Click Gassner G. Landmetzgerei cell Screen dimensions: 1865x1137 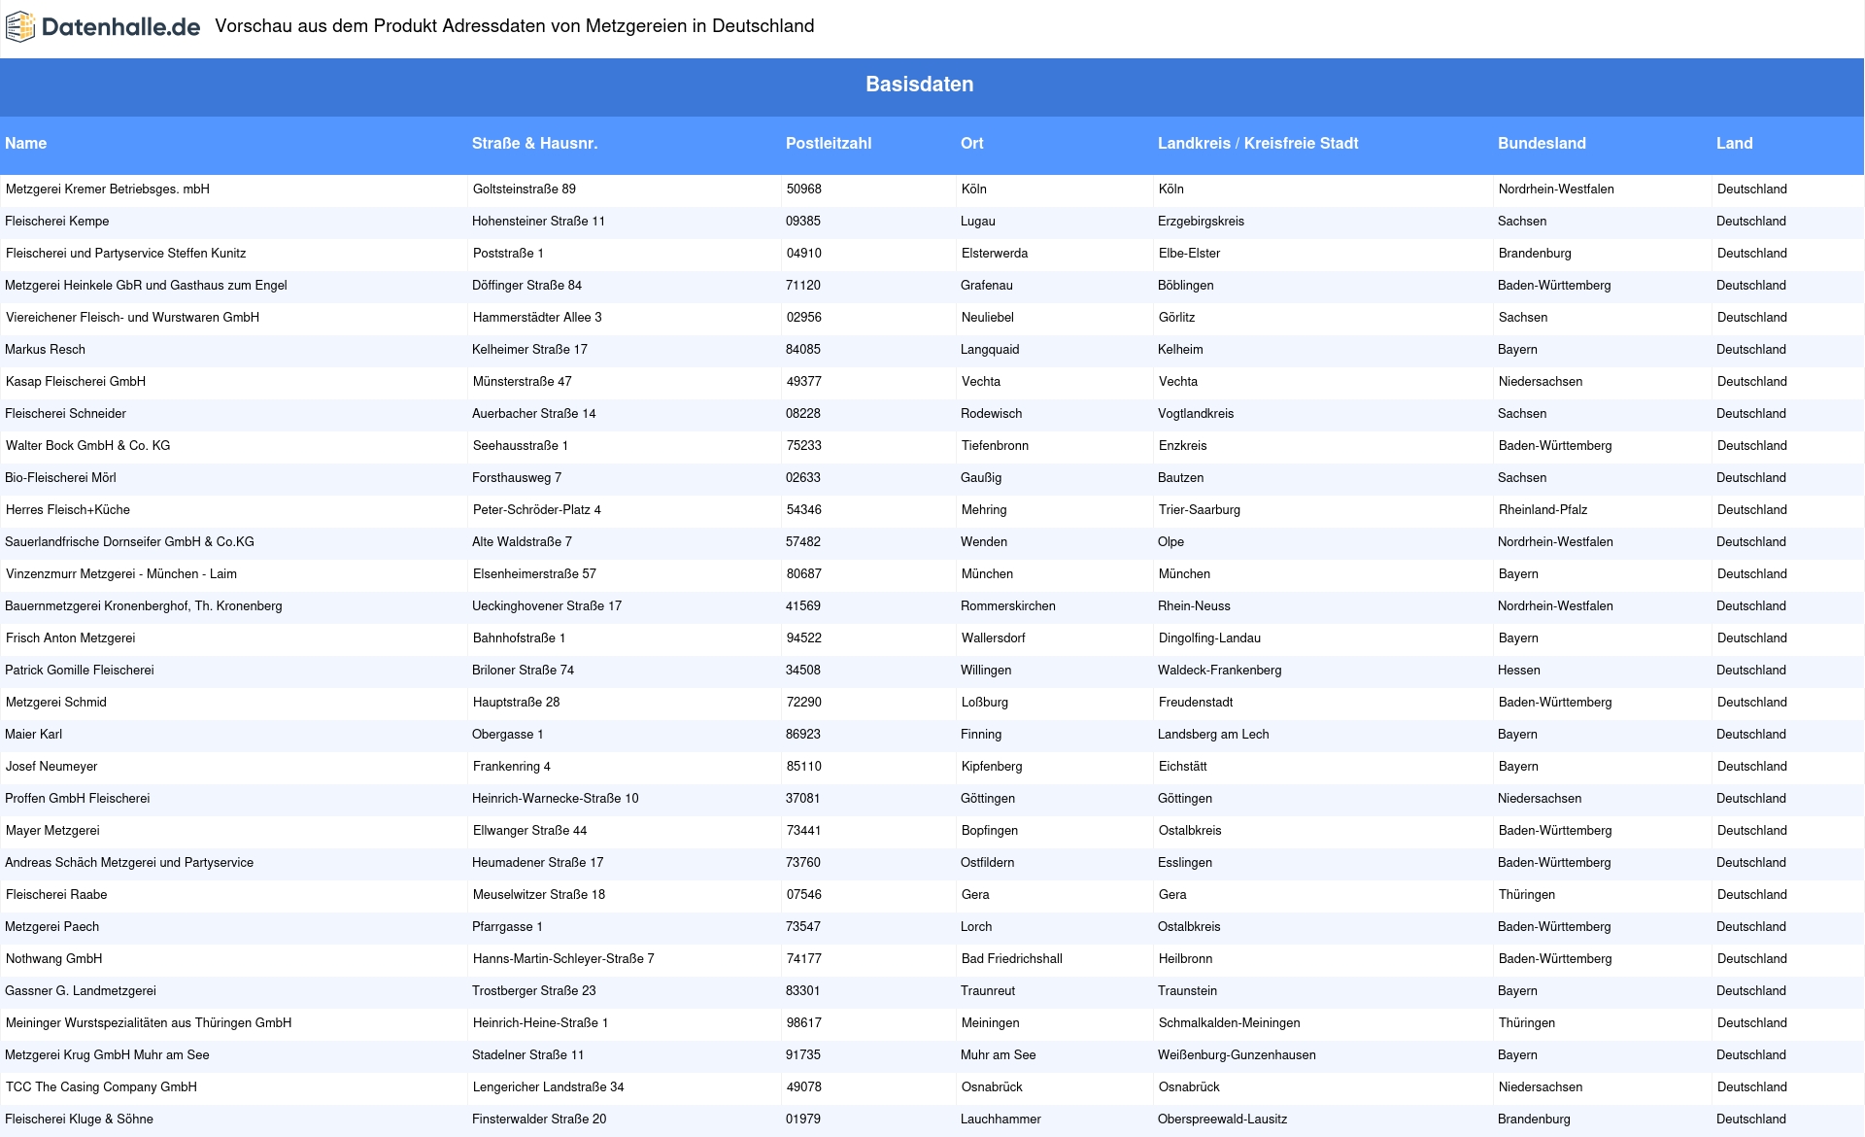click(x=81, y=991)
